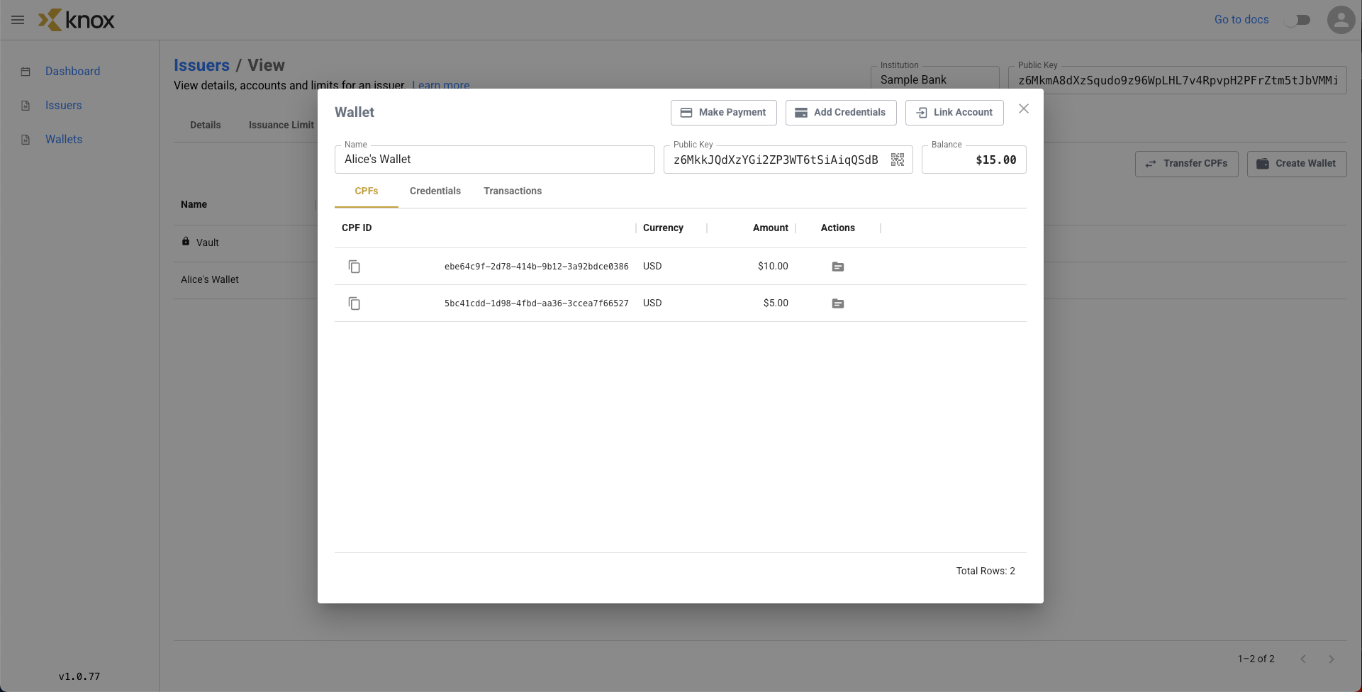Click the Transfer CPFs button

(x=1187, y=164)
